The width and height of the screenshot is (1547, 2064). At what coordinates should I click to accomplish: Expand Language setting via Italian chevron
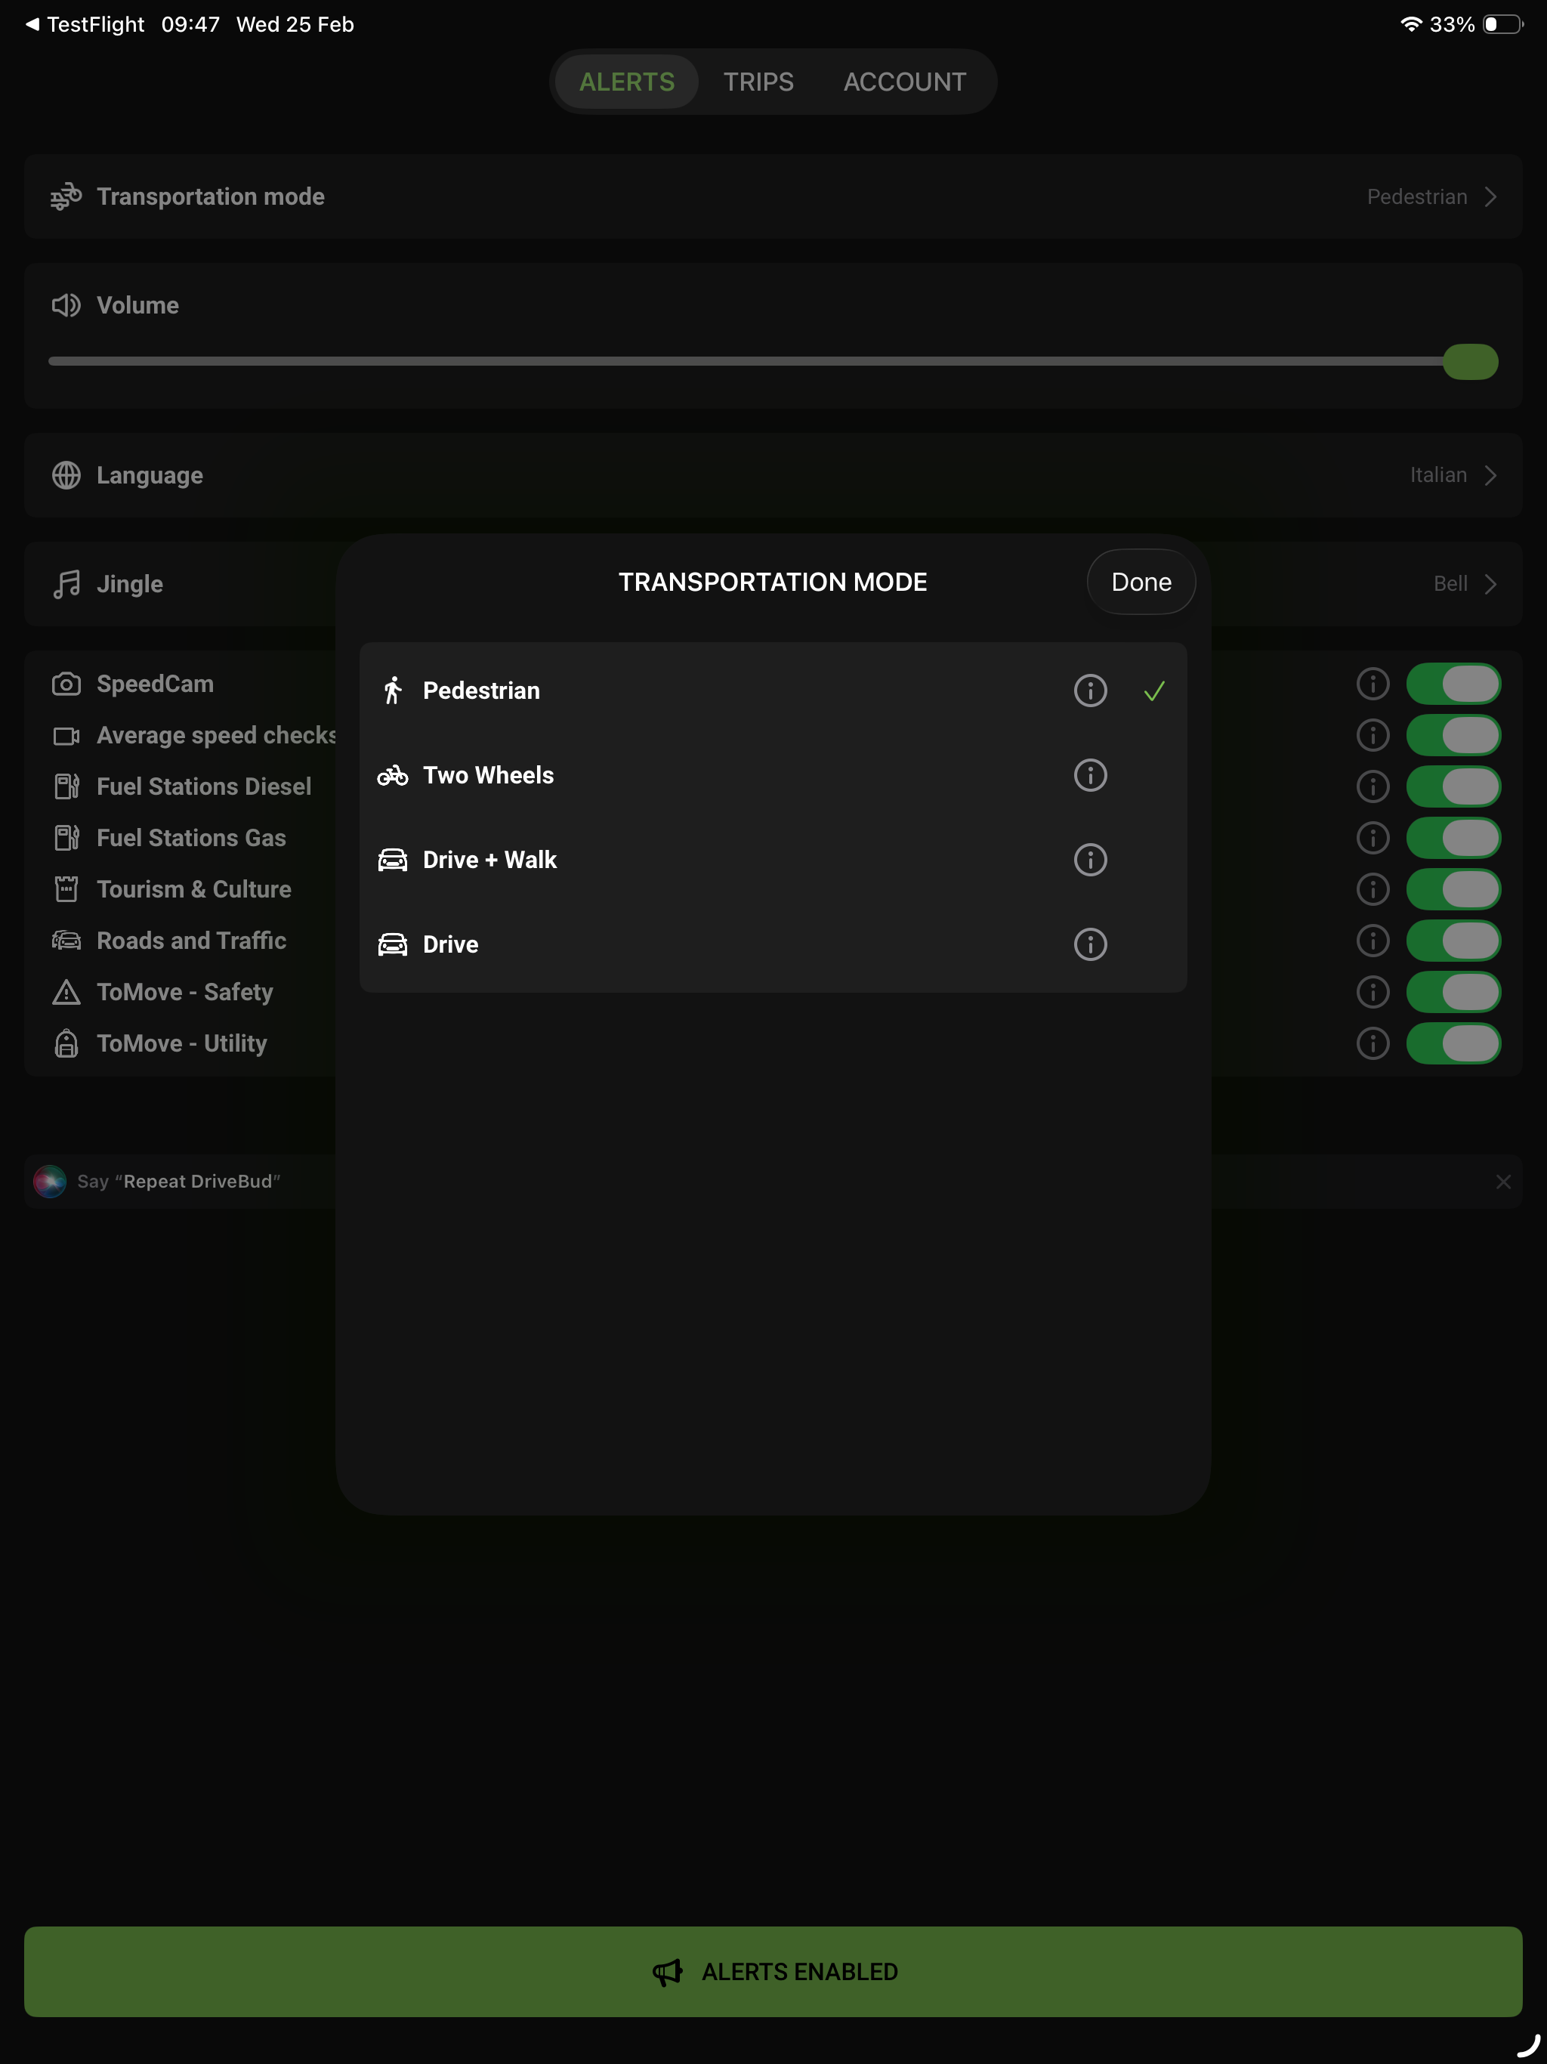tap(1490, 475)
